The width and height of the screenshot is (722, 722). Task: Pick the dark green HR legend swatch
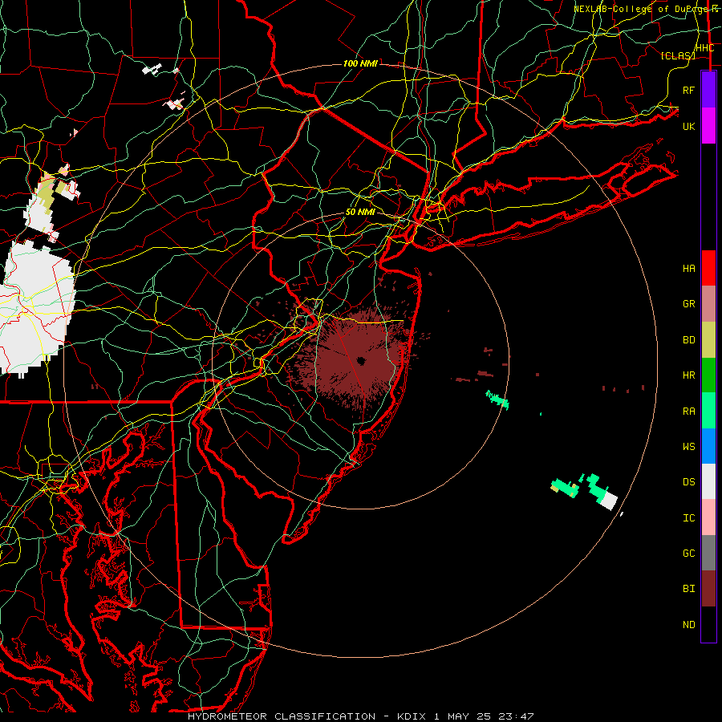[x=708, y=375]
